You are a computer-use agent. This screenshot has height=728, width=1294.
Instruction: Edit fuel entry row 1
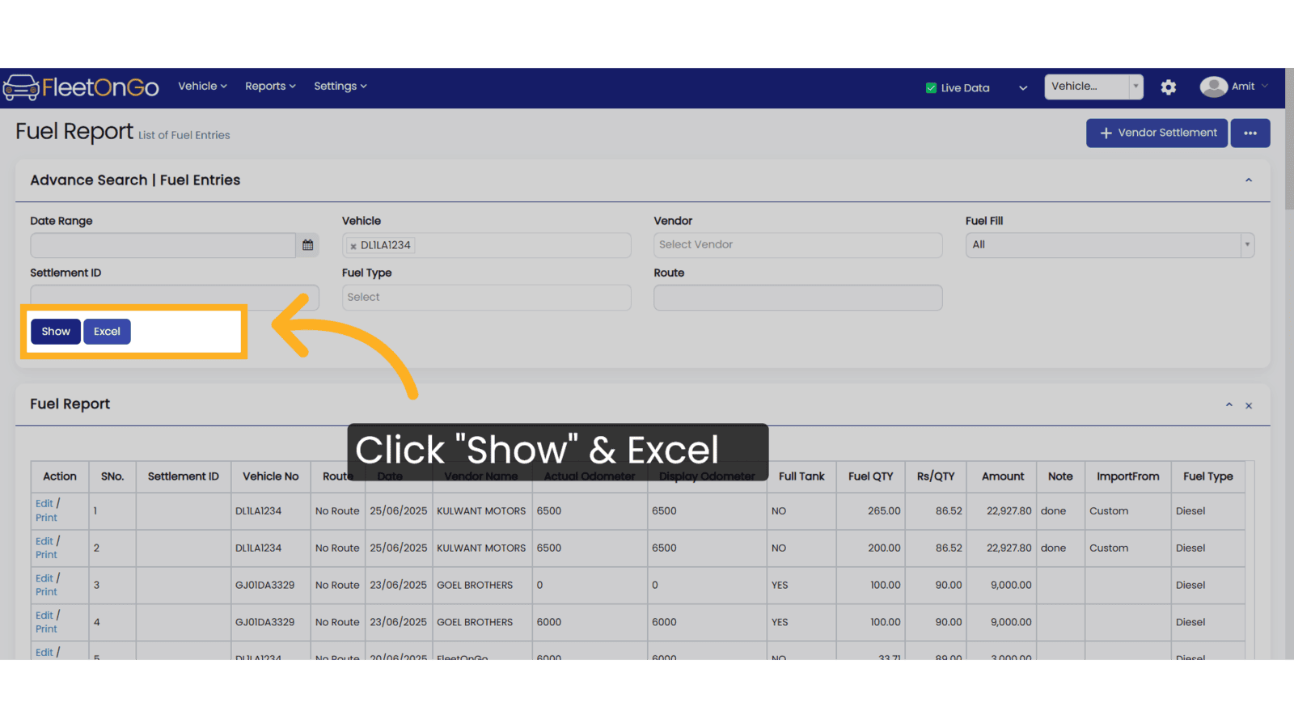point(44,504)
